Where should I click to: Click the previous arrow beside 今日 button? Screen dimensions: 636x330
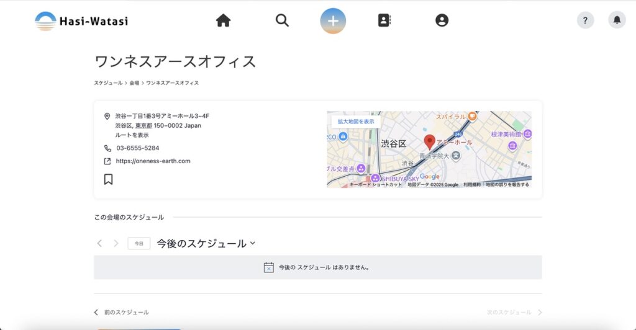99,244
